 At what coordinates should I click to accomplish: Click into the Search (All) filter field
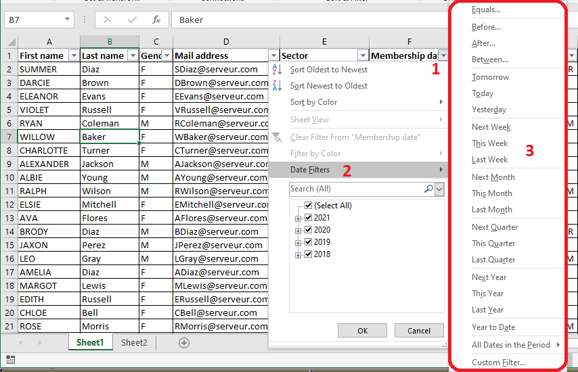(355, 189)
